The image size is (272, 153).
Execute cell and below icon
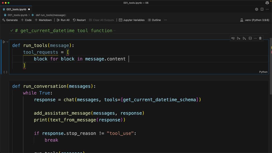[244, 38]
